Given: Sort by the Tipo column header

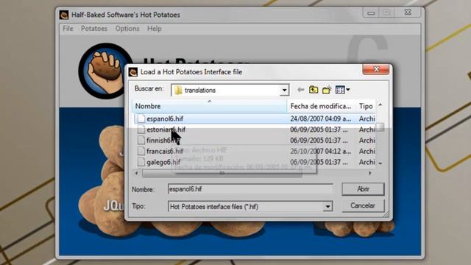Looking at the screenshot, I should tap(366, 106).
